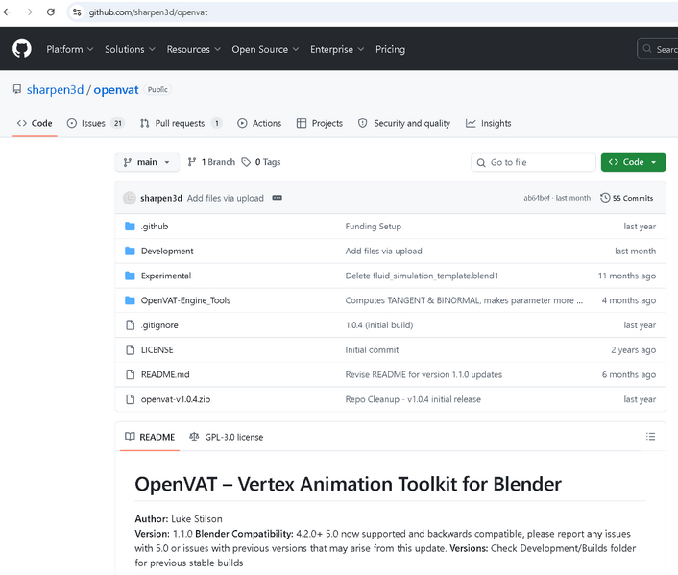Screen dimensions: 678x575
Task: Switch to the Projects tab
Action: click(320, 123)
